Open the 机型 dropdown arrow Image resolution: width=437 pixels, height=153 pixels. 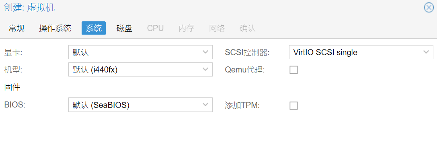(x=205, y=70)
